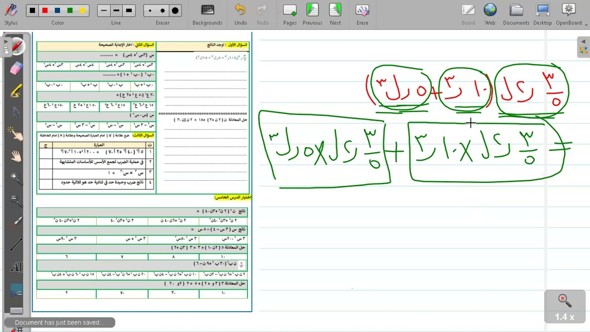Select the Highlighter marker tool
This screenshot has width=590, height=332.
click(x=16, y=91)
